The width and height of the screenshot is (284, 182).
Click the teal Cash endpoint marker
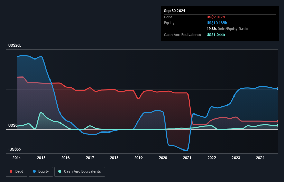[278, 125]
